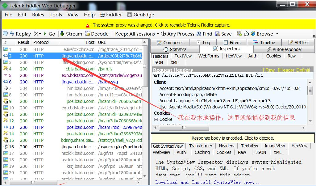Viewport: 316px width, 186px height.
Task: Toggle Decode in toolbar
Action: [x=97, y=34]
